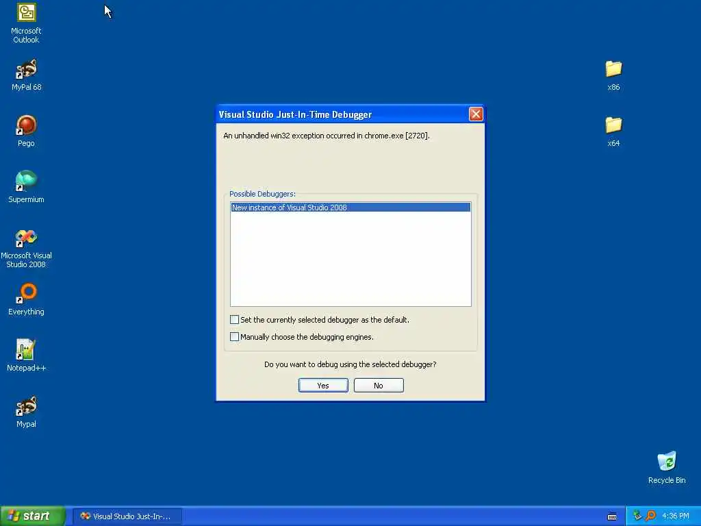Image resolution: width=701 pixels, height=526 pixels.
Task: Select the Supermium browser shortcut
Action: tap(26, 188)
